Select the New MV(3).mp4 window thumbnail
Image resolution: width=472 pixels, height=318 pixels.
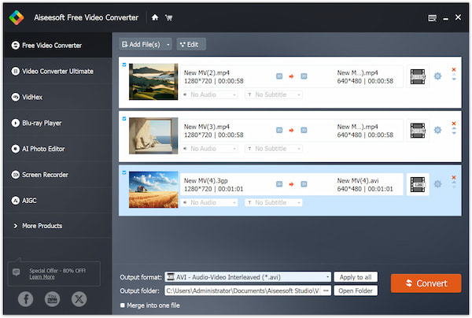tap(153, 135)
